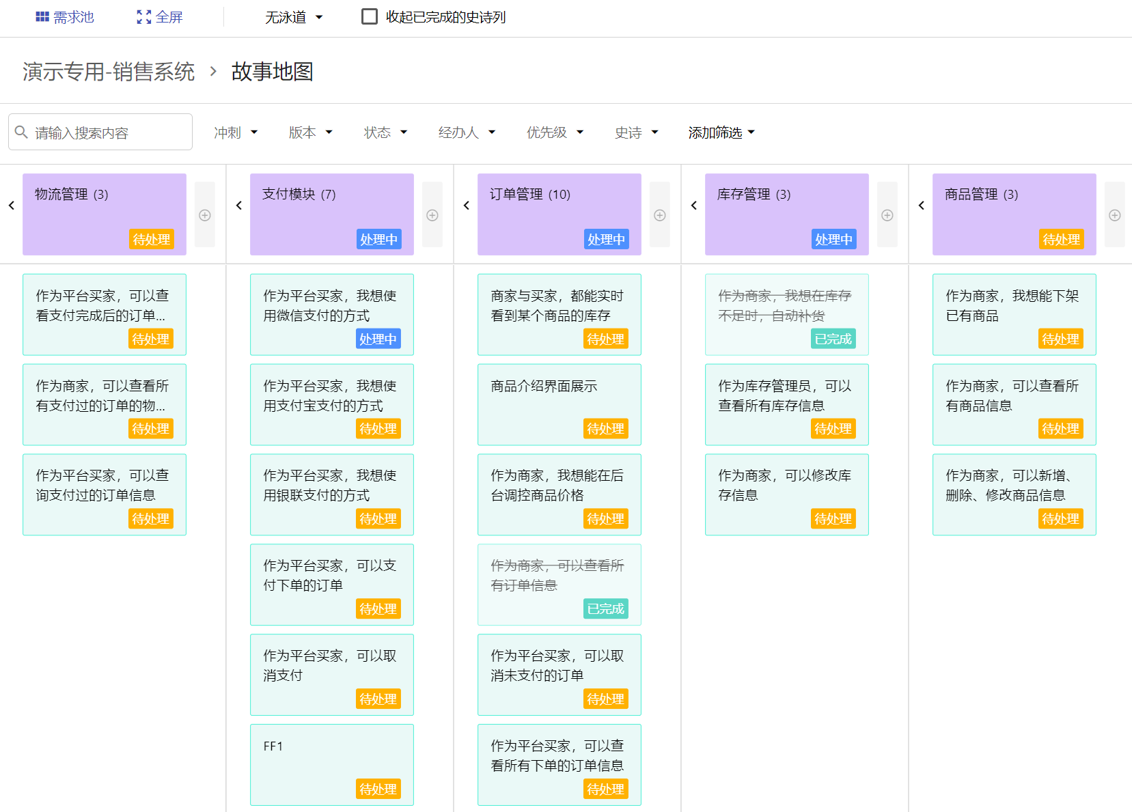Viewport: 1132px width, 812px height.
Task: Click the plus icon beside 物流管理
Action: pos(205,215)
